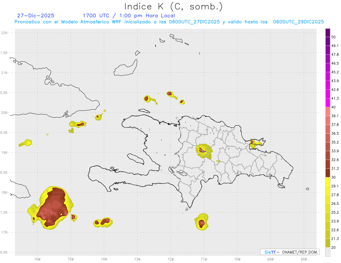
Task: Click the '19N' latitude label
Action: click(5, 153)
